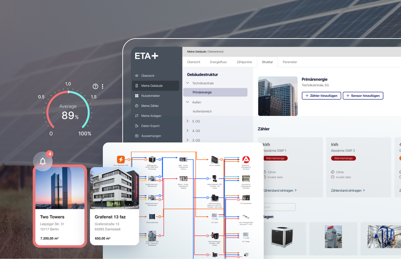Image resolution: width=401 pixels, height=259 pixels.
Task: Click the Daten-Export file icon
Action: point(137,126)
